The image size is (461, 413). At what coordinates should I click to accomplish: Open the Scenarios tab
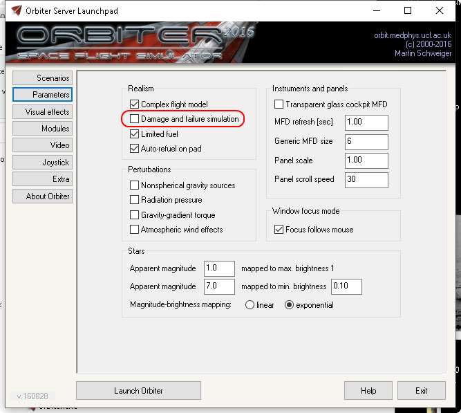coord(42,78)
